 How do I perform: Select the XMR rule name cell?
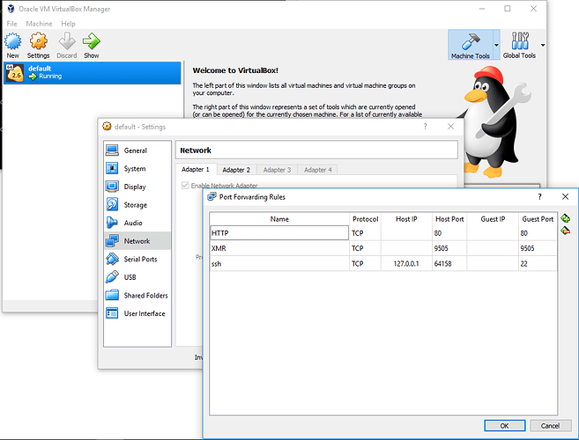279,248
